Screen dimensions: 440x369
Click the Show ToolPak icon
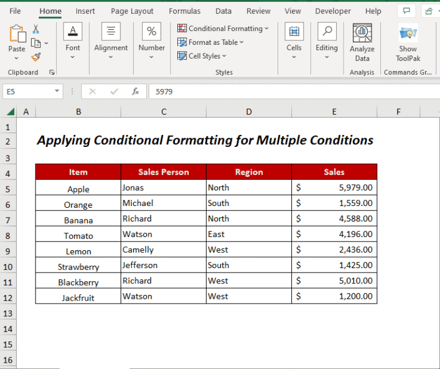(408, 33)
